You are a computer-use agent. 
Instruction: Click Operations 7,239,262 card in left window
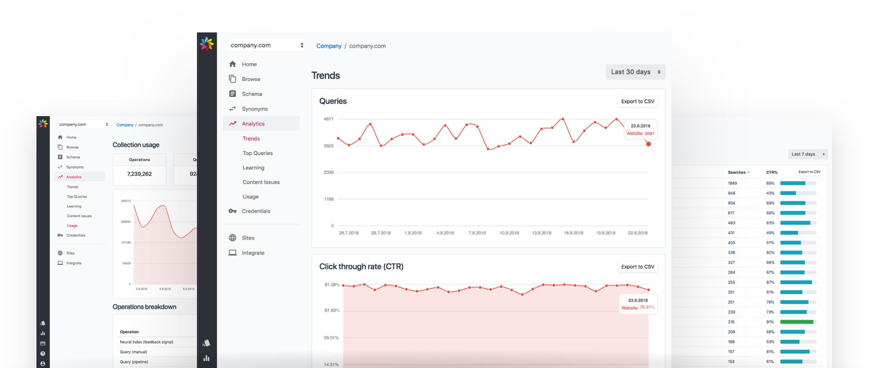(139, 170)
